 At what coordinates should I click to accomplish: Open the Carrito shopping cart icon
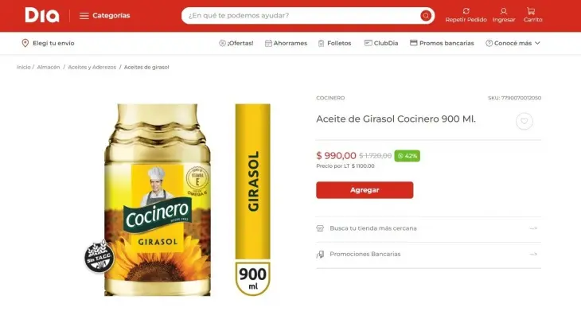tap(531, 11)
